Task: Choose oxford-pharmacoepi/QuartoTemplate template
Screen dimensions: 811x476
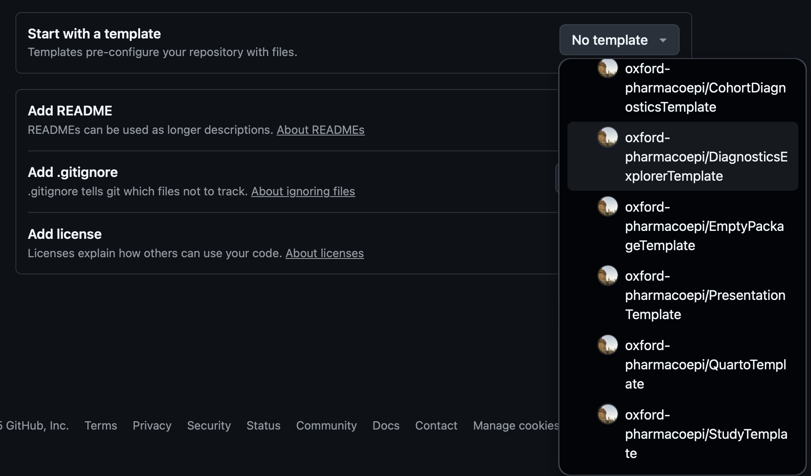Action: pos(705,365)
